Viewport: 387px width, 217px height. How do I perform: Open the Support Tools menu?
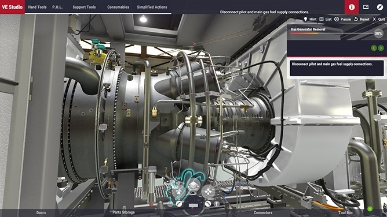pos(84,7)
